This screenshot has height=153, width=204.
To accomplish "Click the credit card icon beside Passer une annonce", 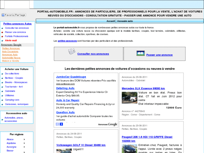I will [141, 53].
